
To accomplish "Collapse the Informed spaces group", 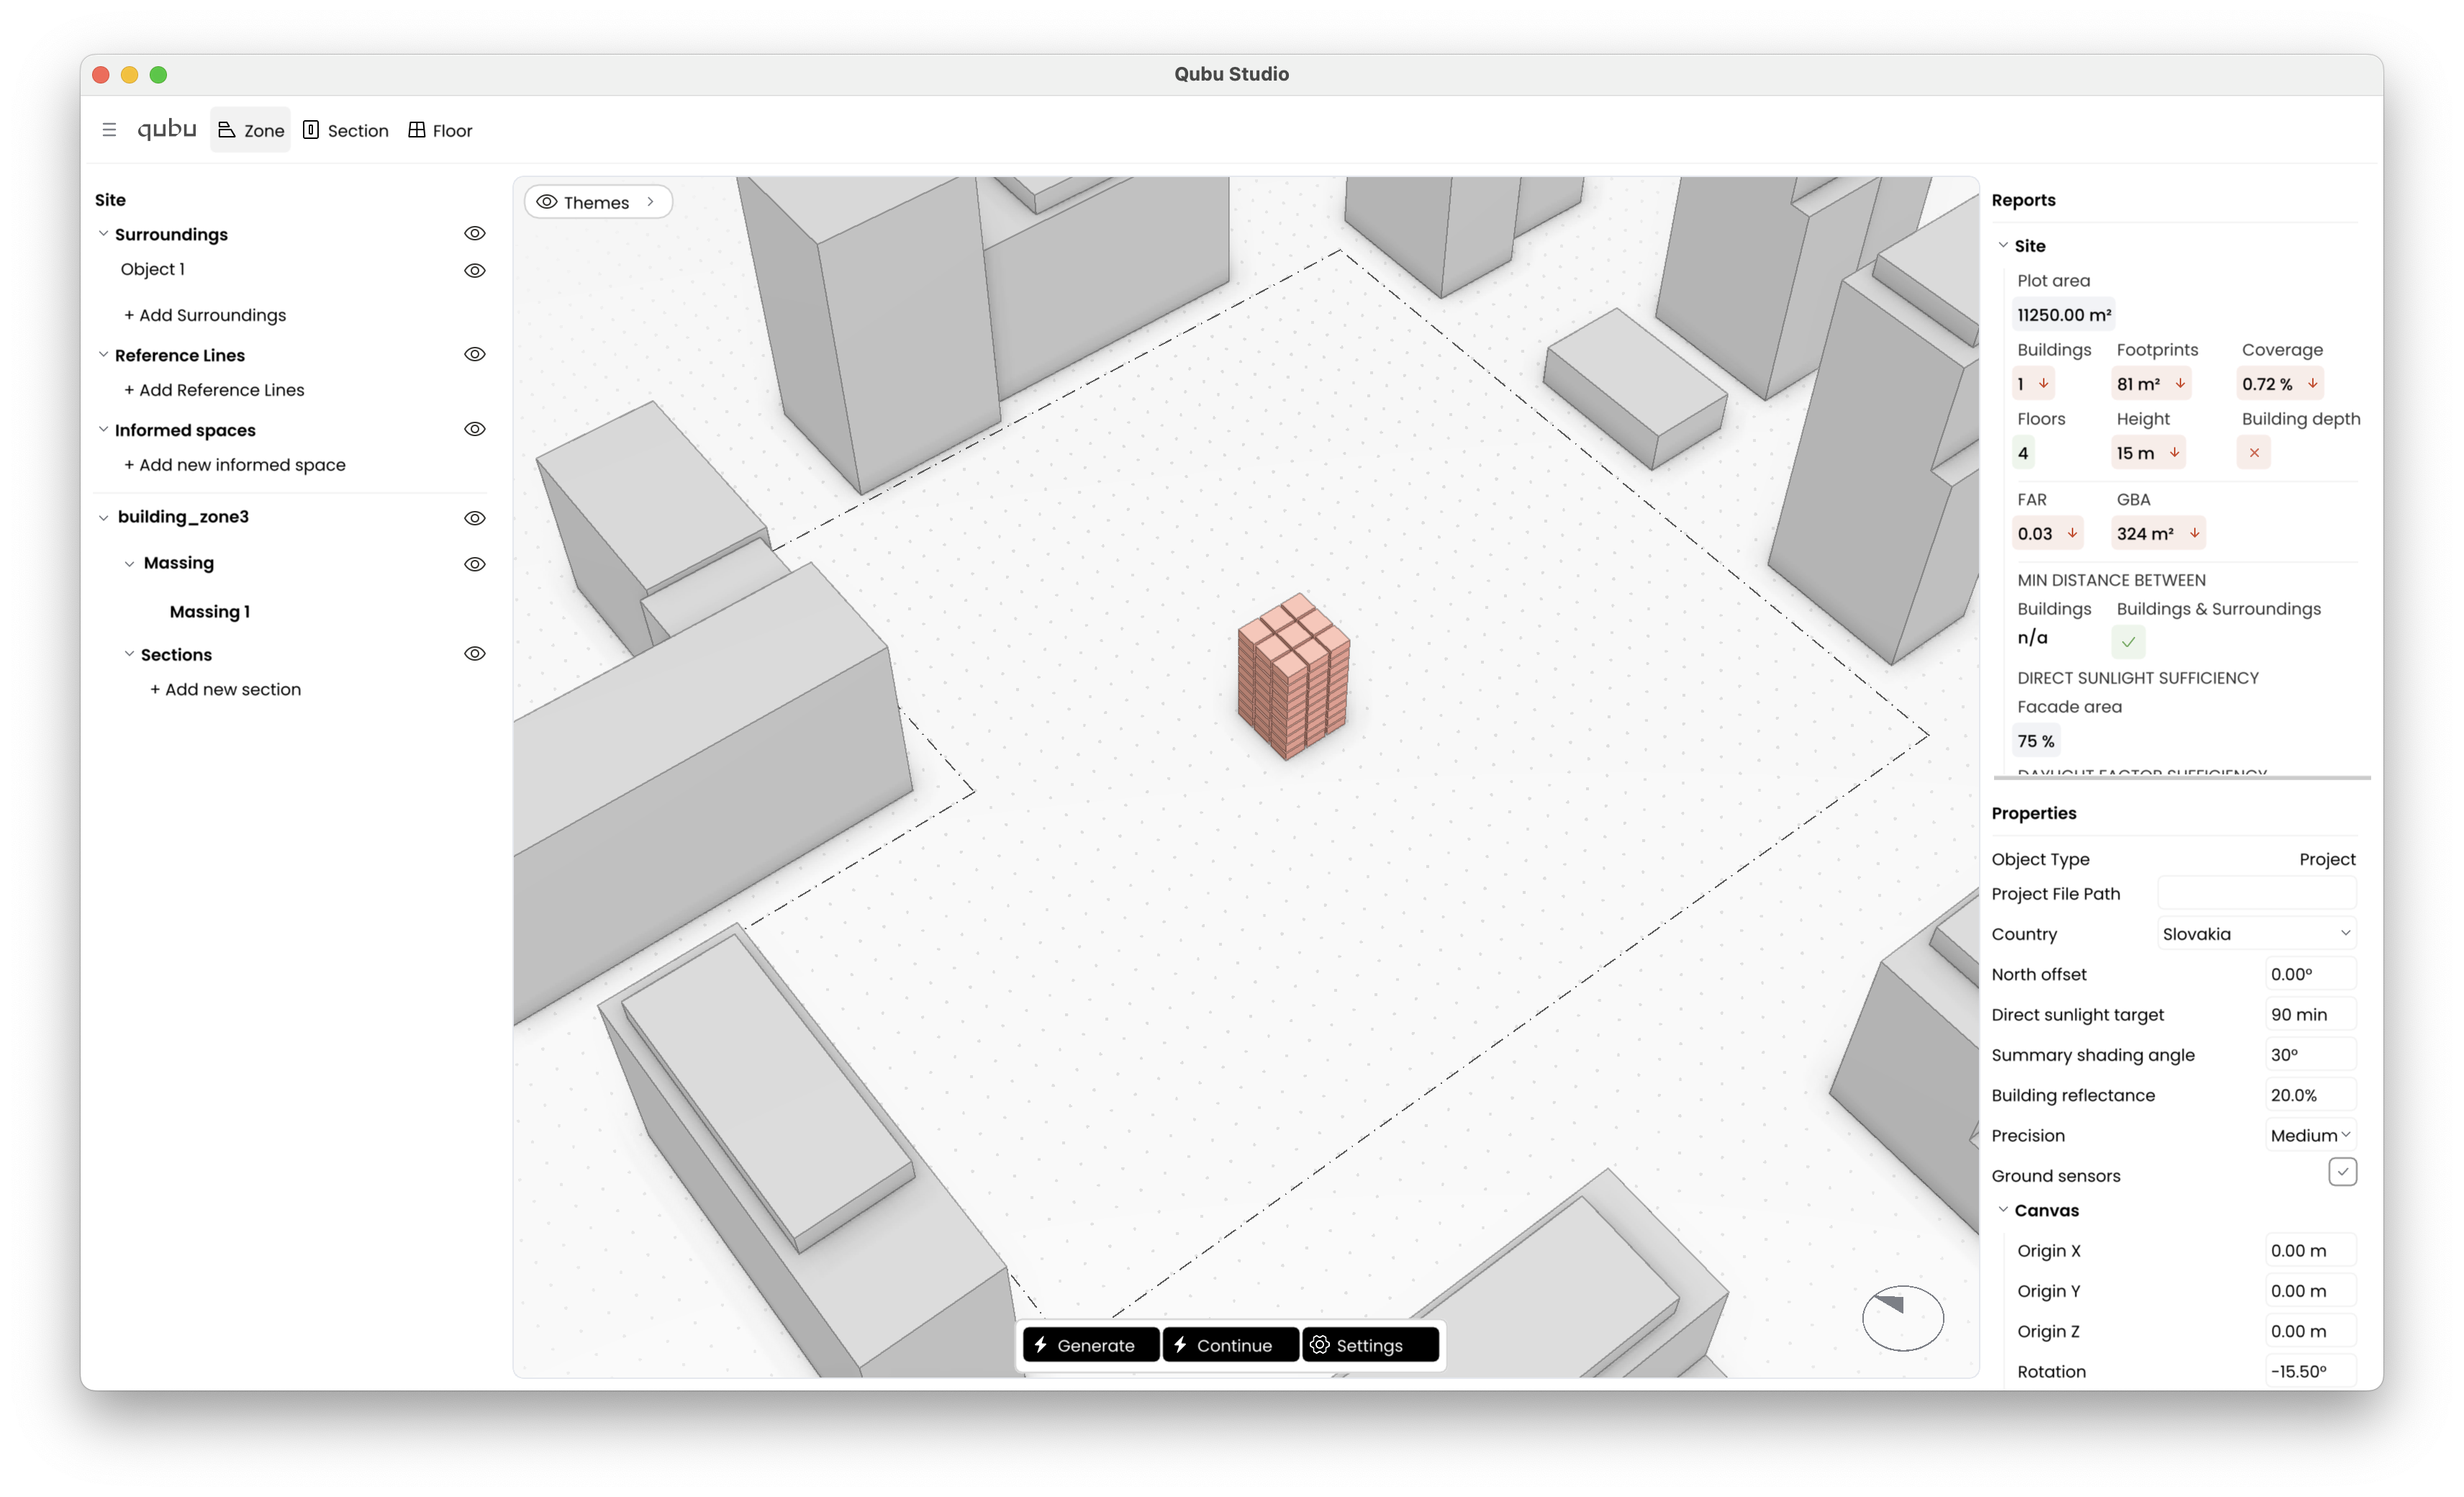I will click(103, 429).
